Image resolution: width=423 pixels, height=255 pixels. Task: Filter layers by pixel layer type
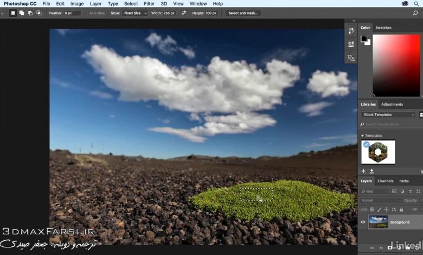pos(394,192)
